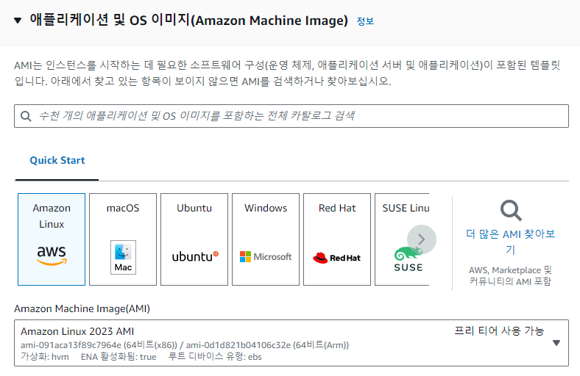The image size is (580, 376).
Task: Switch to the Quick Start tab
Action: tap(57, 160)
